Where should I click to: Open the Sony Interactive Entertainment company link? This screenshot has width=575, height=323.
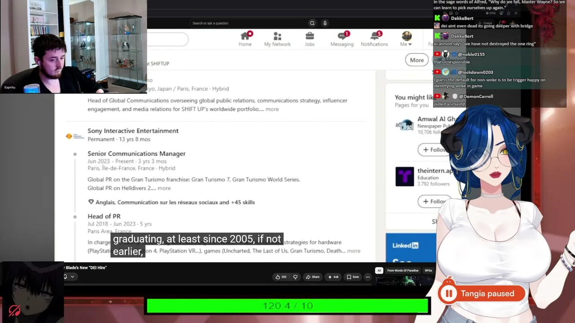pyautogui.click(x=133, y=131)
